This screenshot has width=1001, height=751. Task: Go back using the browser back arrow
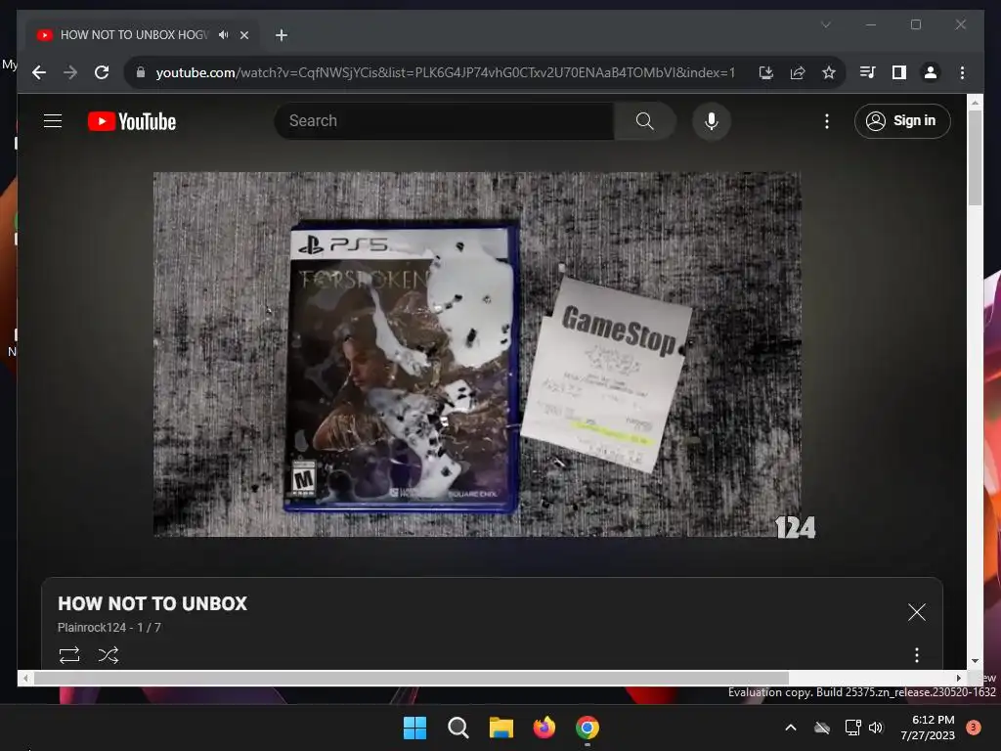pos(39,72)
